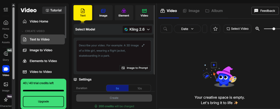
Task: Collapse the sidebar with the menu icon
Action: point(6,10)
